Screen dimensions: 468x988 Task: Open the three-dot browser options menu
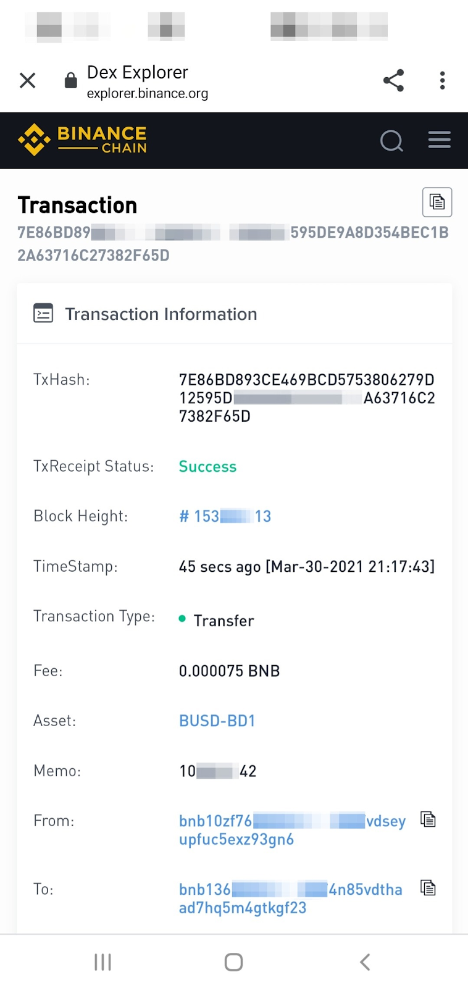tap(442, 80)
